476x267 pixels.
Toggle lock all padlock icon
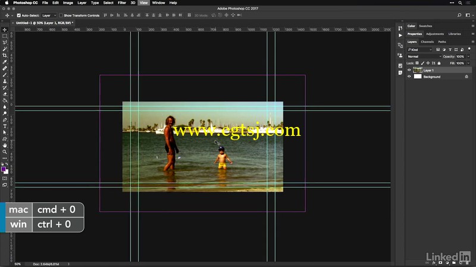(439, 63)
